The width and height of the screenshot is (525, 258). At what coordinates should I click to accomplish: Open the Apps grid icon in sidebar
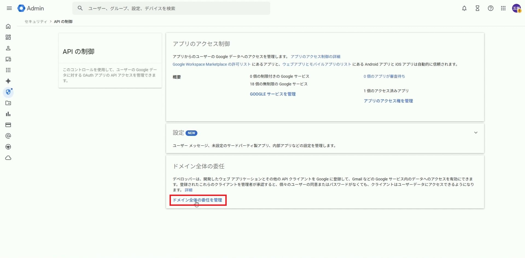(x=8, y=70)
